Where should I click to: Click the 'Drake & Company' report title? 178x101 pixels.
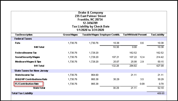pos(91,13)
